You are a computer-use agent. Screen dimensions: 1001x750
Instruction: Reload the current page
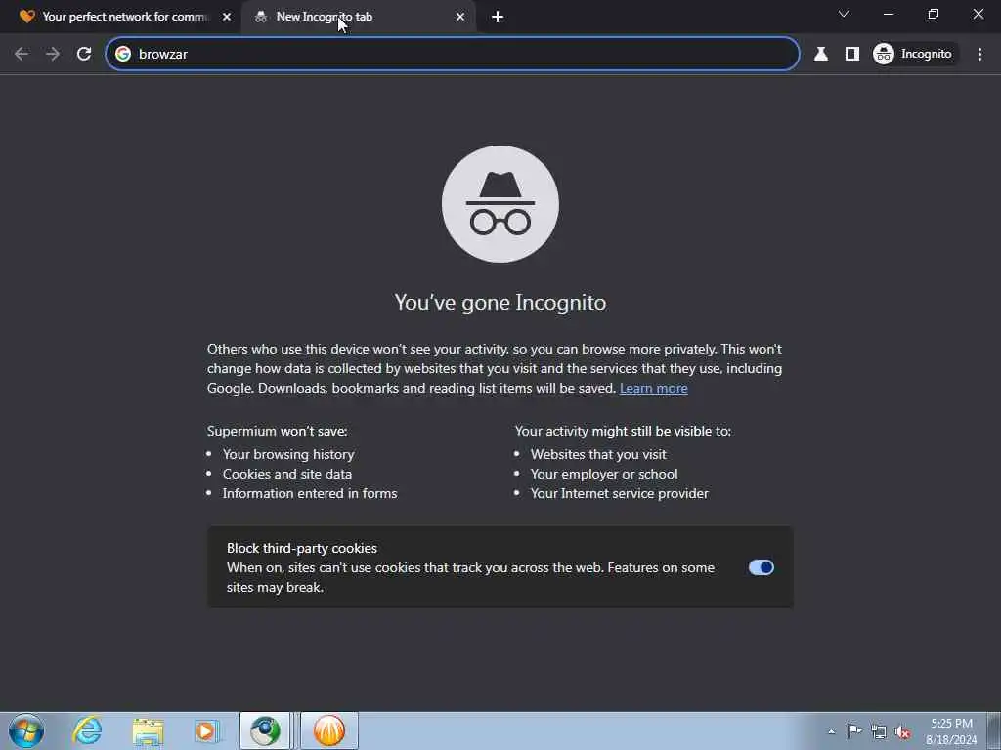tap(84, 55)
